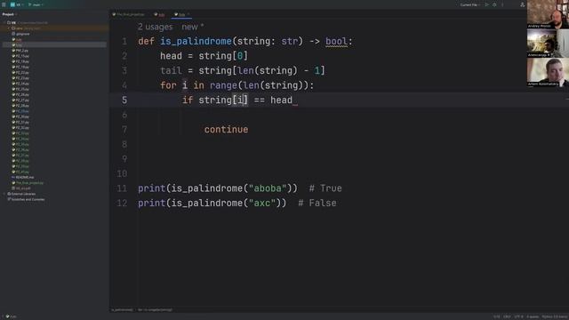Viewport: 569px width, 320px height.
Task: Open the More Actions dots menu
Action: 502,4
